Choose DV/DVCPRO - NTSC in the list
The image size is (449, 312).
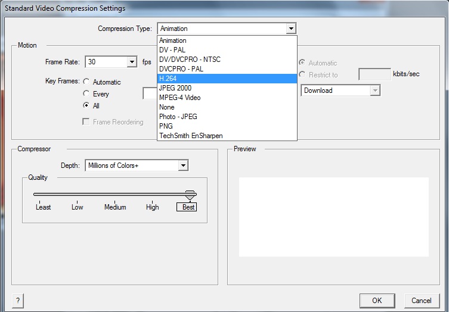[227, 60]
